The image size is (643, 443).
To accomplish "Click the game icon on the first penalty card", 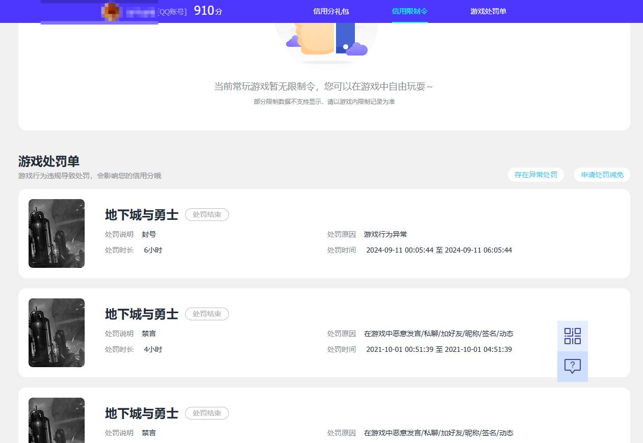I will pyautogui.click(x=56, y=233).
